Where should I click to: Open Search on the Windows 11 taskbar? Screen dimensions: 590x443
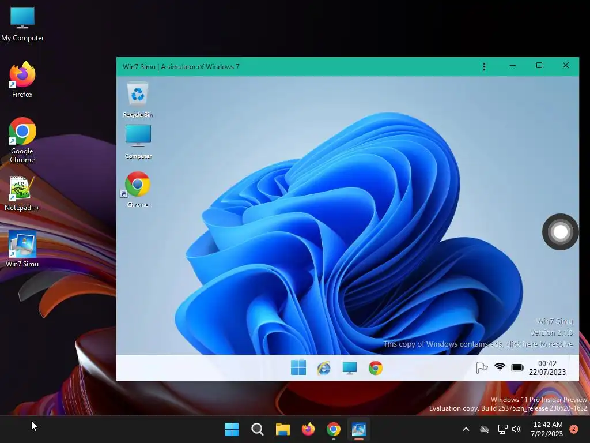(258, 429)
